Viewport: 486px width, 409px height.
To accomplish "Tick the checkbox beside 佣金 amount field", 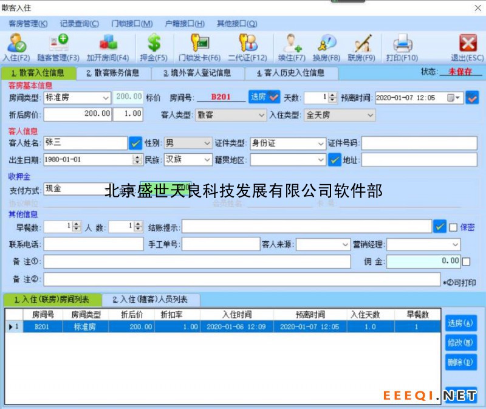I will [x=466, y=261].
